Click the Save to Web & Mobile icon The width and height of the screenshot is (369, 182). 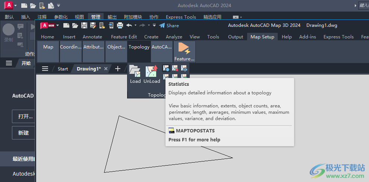click(111, 25)
